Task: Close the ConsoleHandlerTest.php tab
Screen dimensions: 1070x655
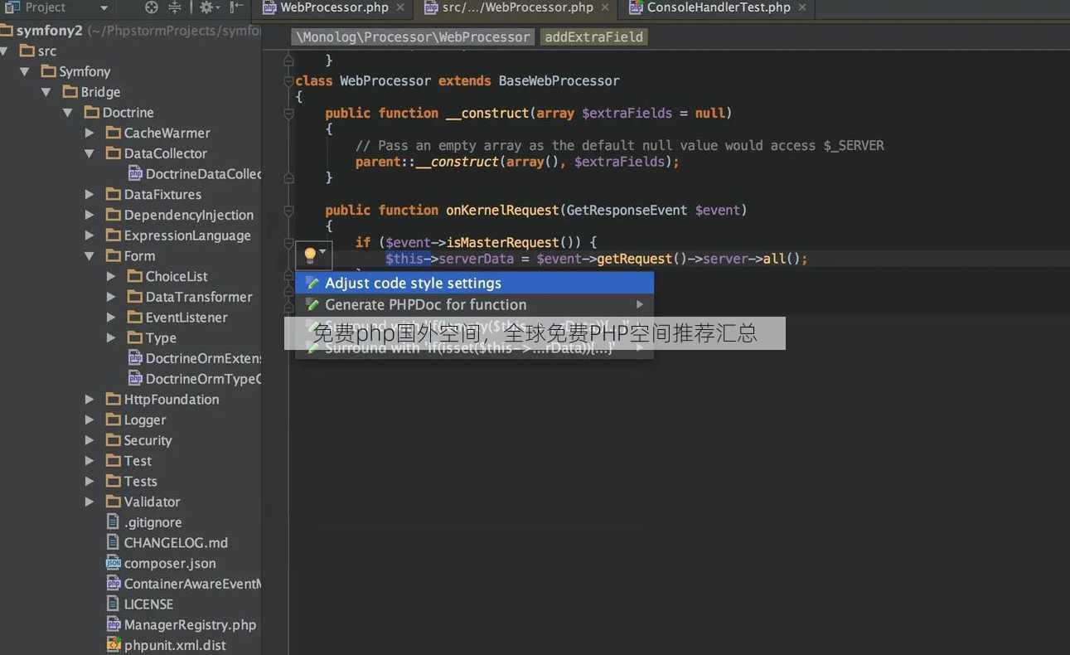Action: pos(801,7)
